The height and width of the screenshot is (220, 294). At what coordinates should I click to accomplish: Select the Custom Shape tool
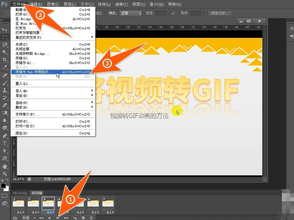[5, 158]
